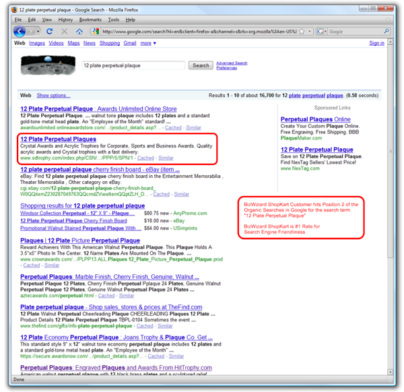Open the HitTrophy.com Perpetual Plaques result
Image resolution: width=404 pixels, height=392 pixels.
coord(116,368)
